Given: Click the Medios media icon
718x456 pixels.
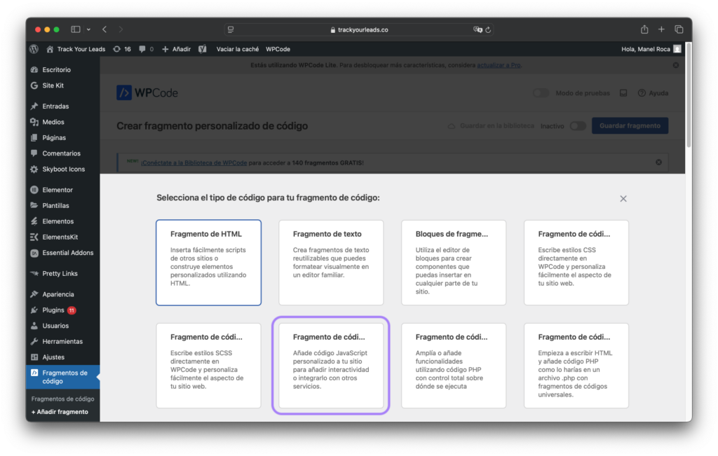Looking at the screenshot, I should [34, 122].
